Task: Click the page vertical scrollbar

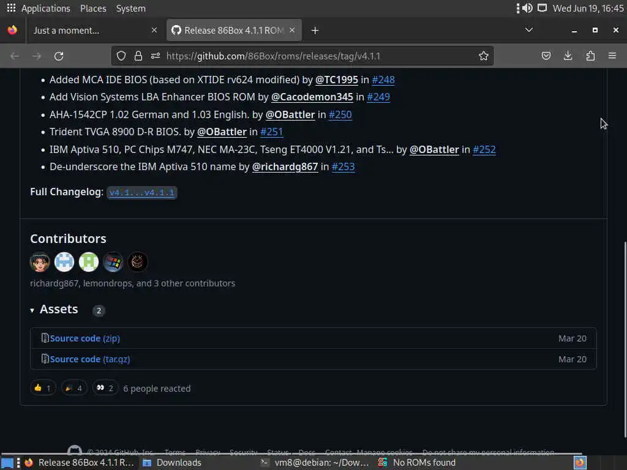Action: coord(625,340)
